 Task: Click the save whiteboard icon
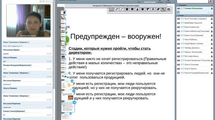169,9
